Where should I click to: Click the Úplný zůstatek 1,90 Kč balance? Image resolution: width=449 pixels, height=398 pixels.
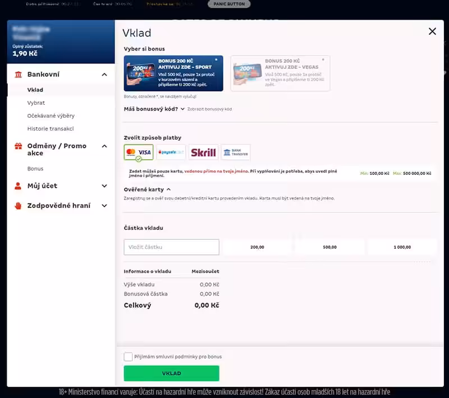pyautogui.click(x=28, y=50)
